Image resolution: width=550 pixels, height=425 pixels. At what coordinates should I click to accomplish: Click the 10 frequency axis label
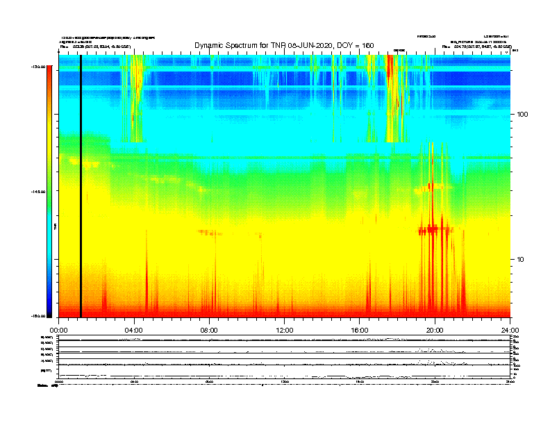pyautogui.click(x=521, y=260)
